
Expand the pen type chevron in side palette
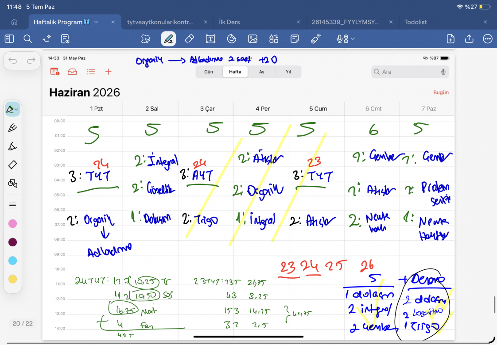click(16, 110)
